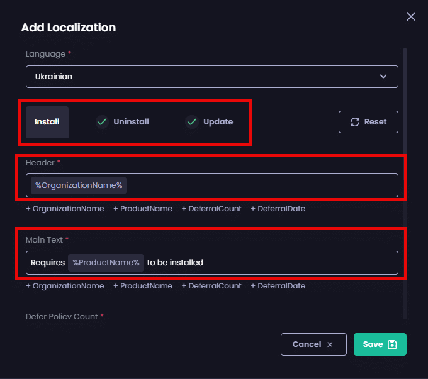Click inside the Main Text field
This screenshot has width=428, height=379.
(x=283, y=263)
